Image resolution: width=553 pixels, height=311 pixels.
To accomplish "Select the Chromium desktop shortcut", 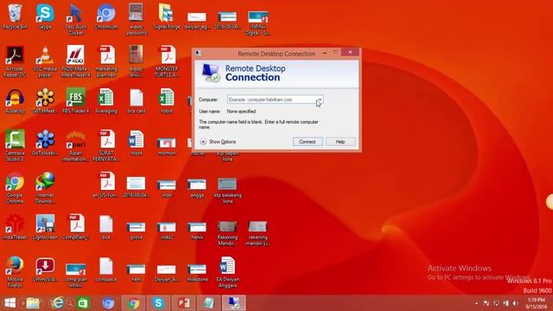I will pyautogui.click(x=106, y=16).
